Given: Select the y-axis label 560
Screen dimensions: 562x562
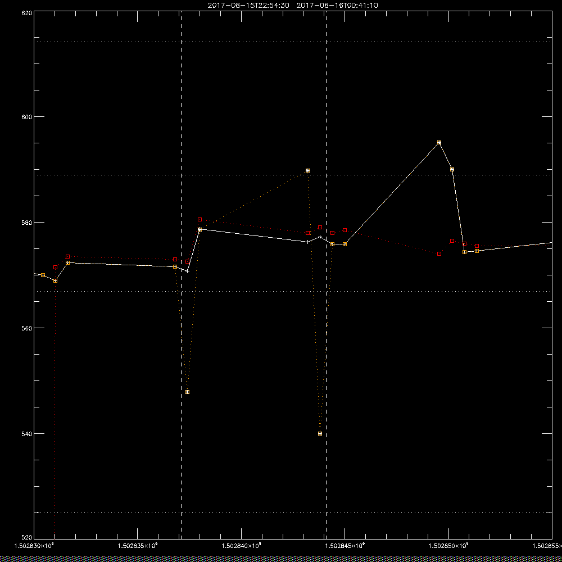Looking at the screenshot, I should point(27,328).
